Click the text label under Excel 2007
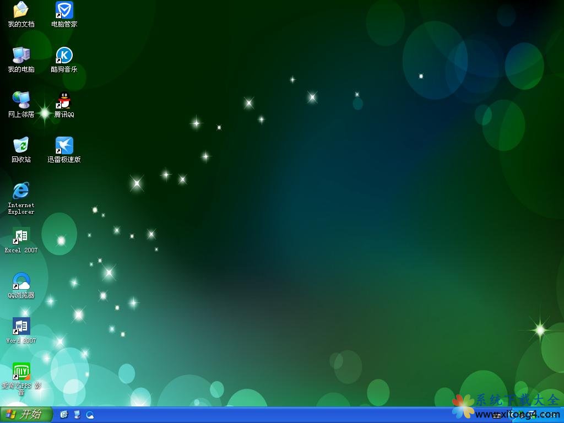Screen dimensions: 564x423 (21, 251)
